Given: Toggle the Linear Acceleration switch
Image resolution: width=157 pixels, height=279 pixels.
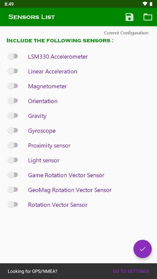Looking at the screenshot, I should pyautogui.click(x=13, y=71).
